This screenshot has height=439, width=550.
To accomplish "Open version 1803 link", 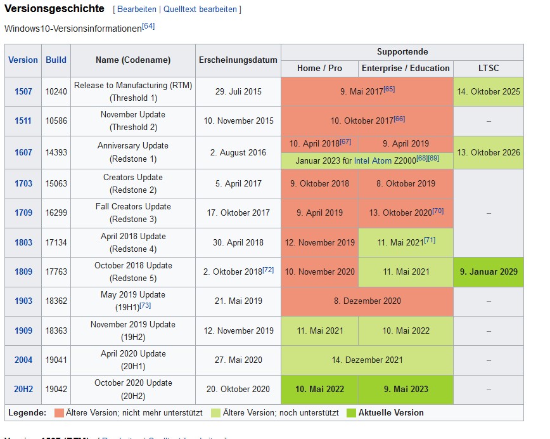I will point(23,243).
